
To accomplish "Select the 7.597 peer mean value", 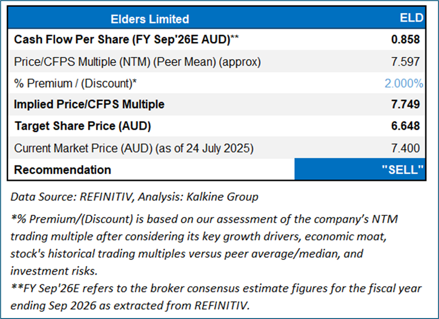I will tap(406, 61).
